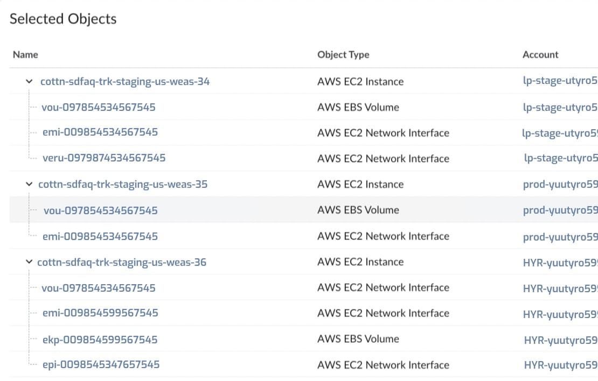This screenshot has width=598, height=381.
Task: Open the cottn-sdfaq-trk-staging-us-weas-34 instance link
Action: click(x=125, y=82)
